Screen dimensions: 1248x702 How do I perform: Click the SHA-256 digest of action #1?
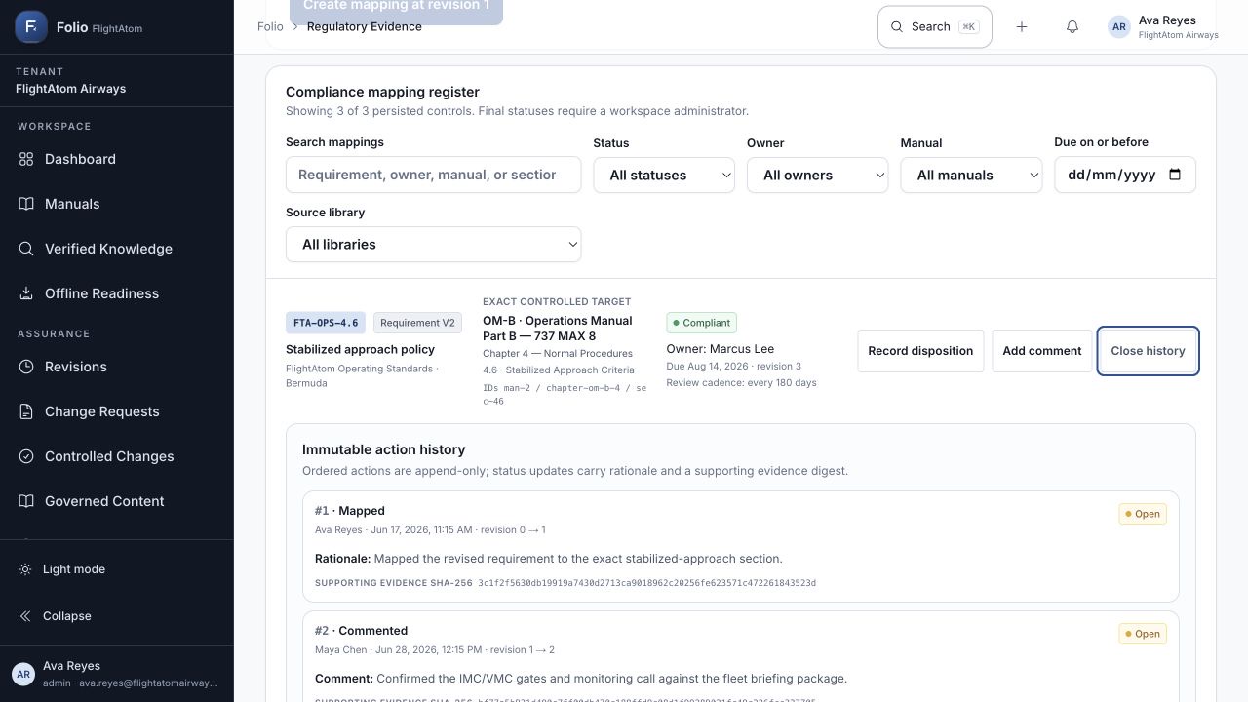646,583
